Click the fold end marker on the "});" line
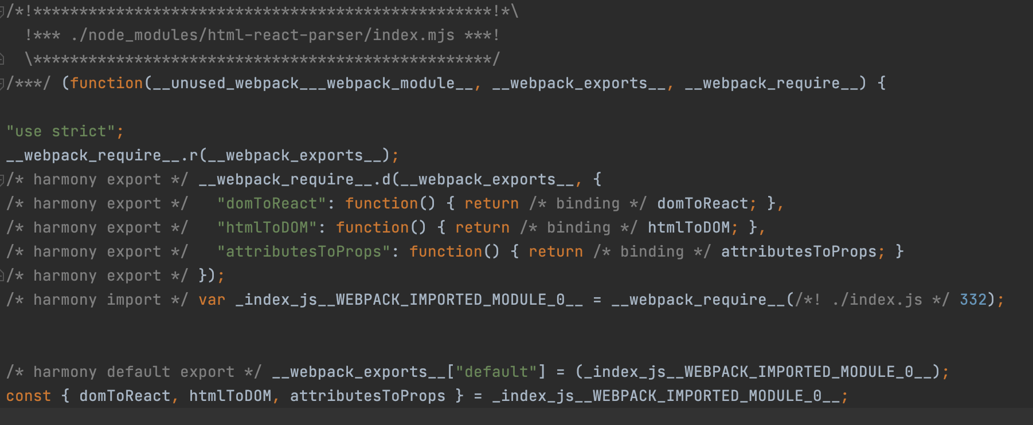Screen dimensions: 1033x425 (x=2, y=276)
